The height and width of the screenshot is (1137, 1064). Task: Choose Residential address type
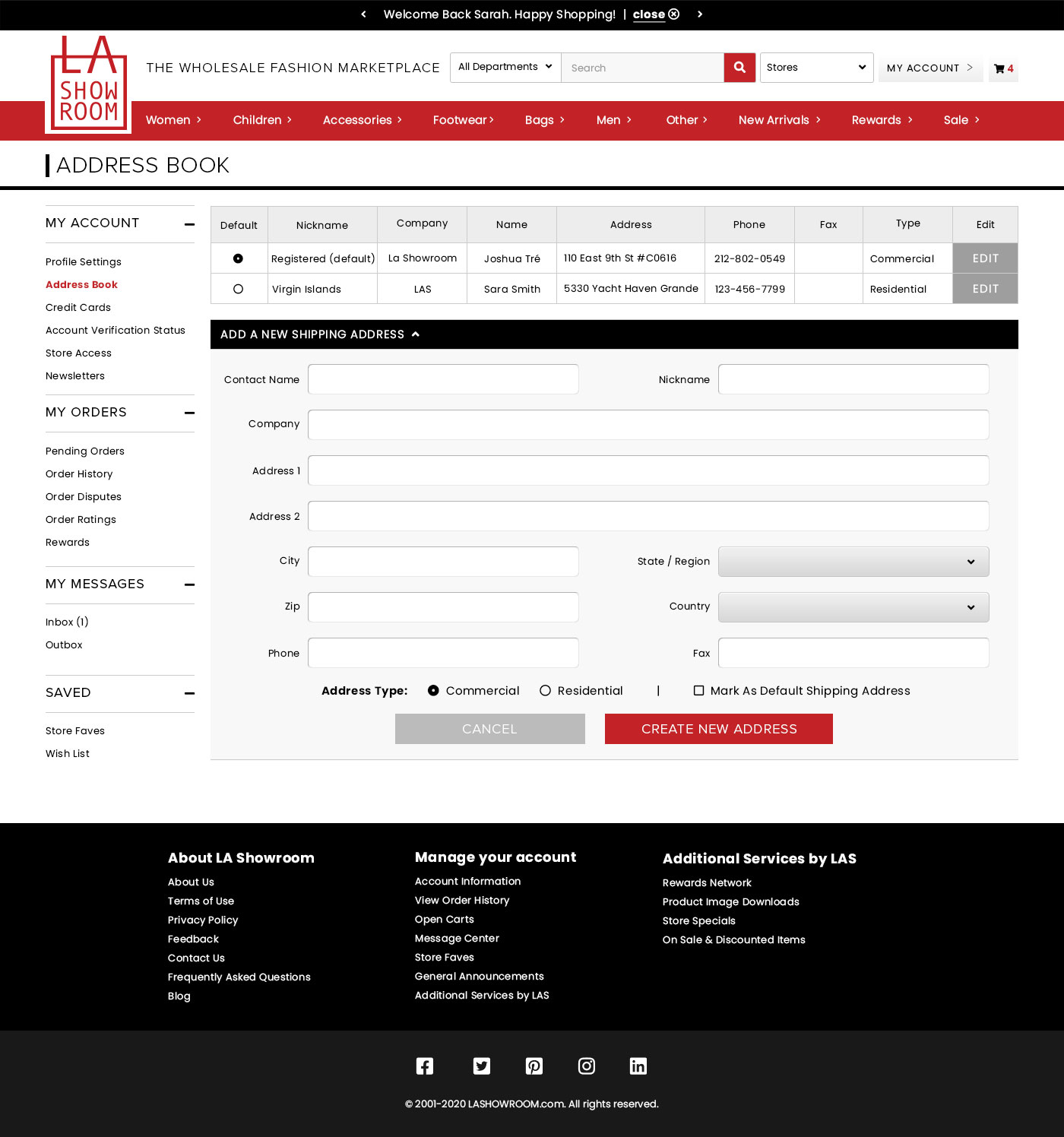(x=545, y=691)
